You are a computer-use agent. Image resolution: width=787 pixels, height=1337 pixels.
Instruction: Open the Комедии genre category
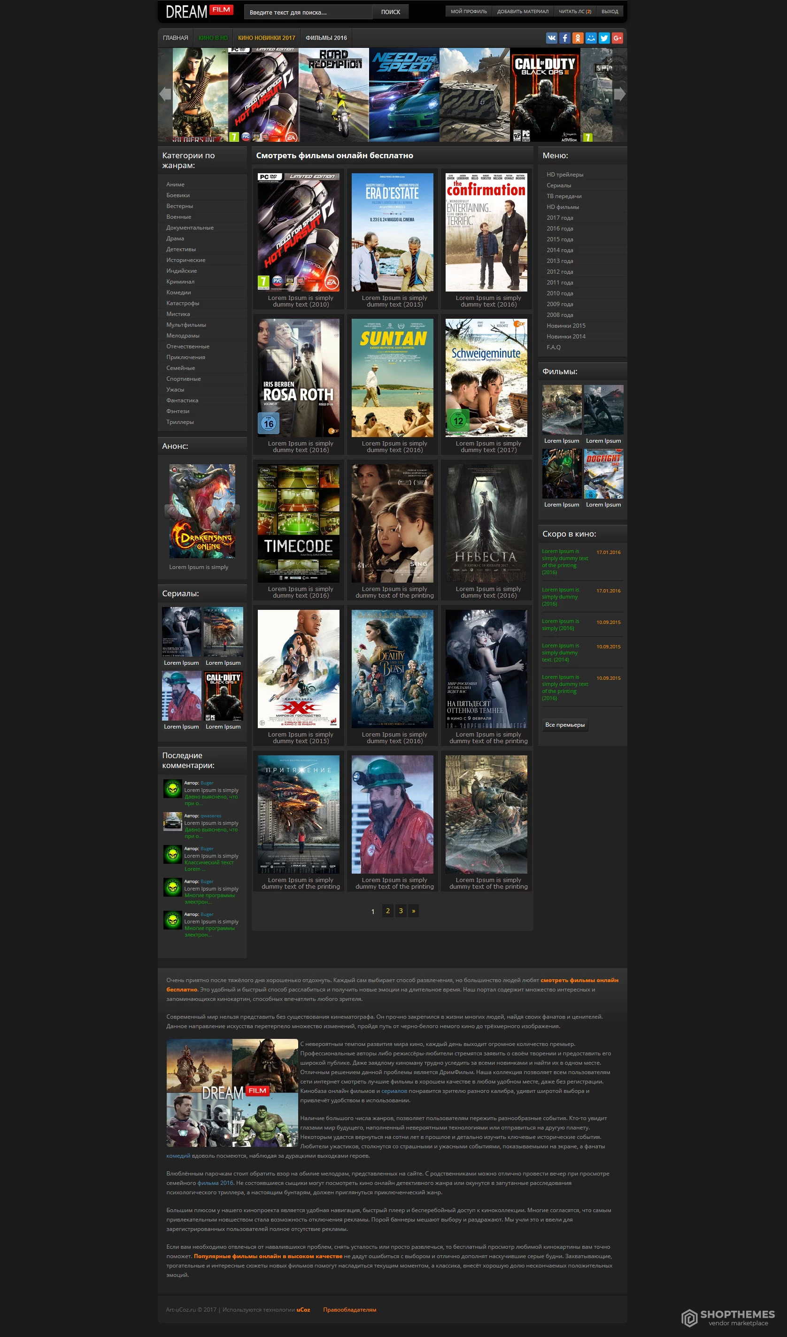tap(178, 292)
